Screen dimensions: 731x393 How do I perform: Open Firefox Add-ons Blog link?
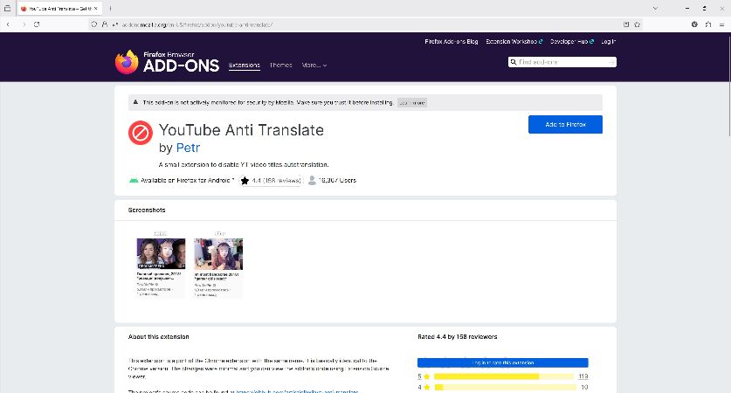452,42
